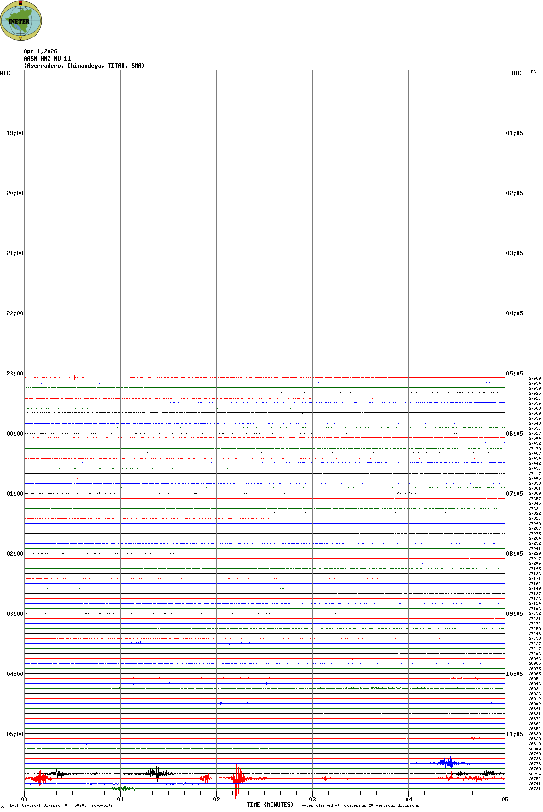
Task: Click the blue seismic burst after minute 04
Action: point(447,763)
